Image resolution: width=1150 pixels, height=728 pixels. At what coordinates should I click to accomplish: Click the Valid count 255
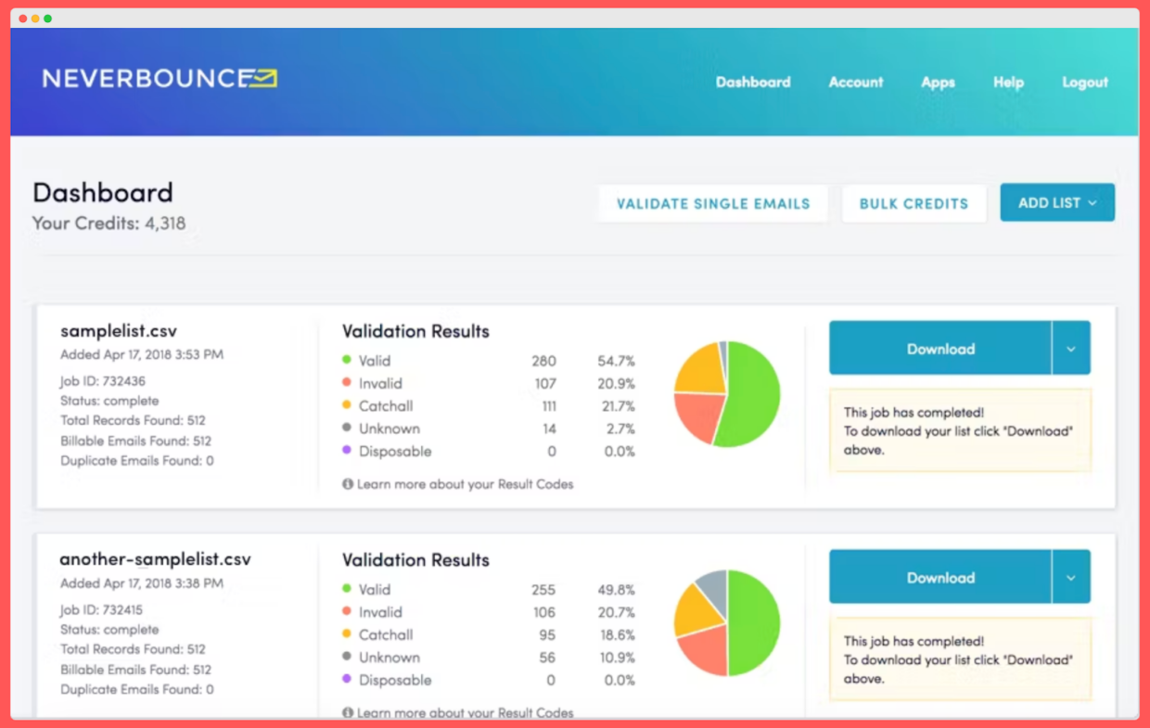point(543,590)
